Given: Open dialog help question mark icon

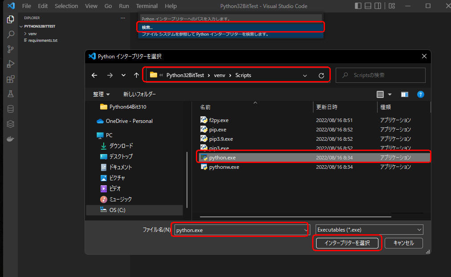Looking at the screenshot, I should [x=421, y=94].
